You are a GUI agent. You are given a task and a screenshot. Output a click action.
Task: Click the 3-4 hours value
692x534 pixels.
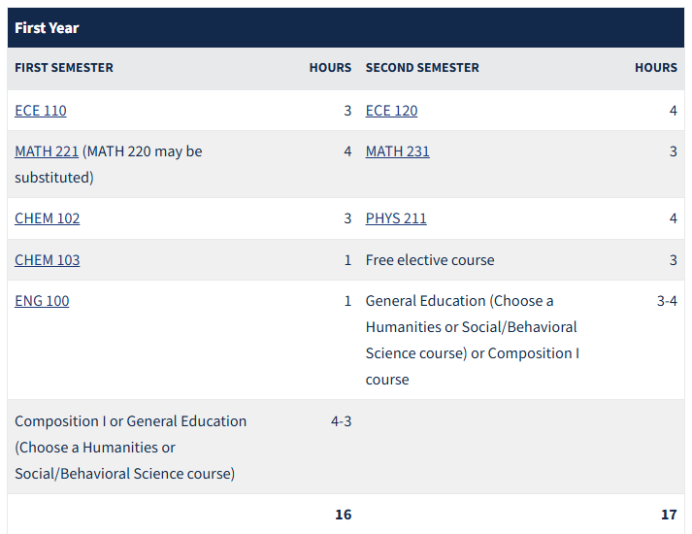[x=667, y=301]
